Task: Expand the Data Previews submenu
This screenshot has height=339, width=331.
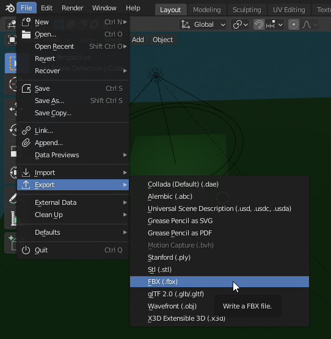Action: click(73, 155)
